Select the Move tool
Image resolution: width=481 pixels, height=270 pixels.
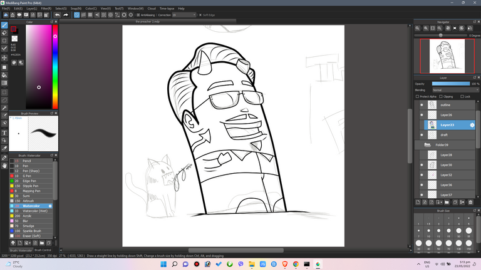(4, 57)
